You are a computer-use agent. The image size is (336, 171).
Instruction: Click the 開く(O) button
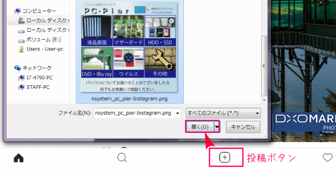[x=200, y=127]
